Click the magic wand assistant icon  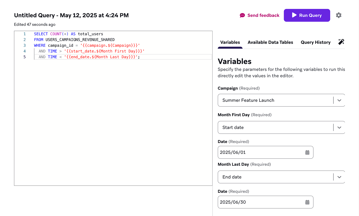pos(341,42)
